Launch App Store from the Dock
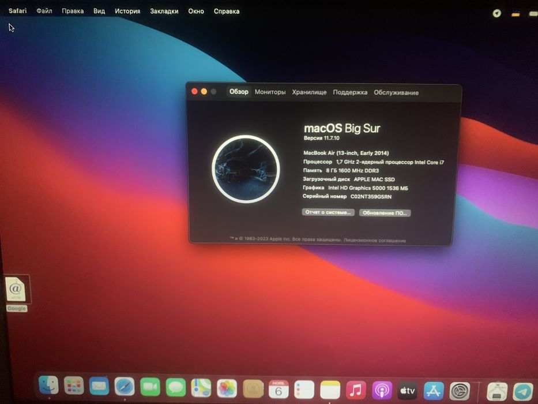This screenshot has height=404, width=538. coord(434,391)
